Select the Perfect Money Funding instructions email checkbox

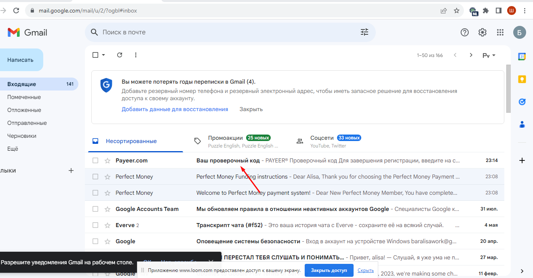pyautogui.click(x=95, y=177)
